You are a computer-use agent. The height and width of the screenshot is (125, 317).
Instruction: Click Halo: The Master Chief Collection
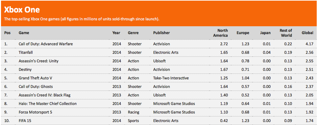pyautogui.click(x=47, y=104)
